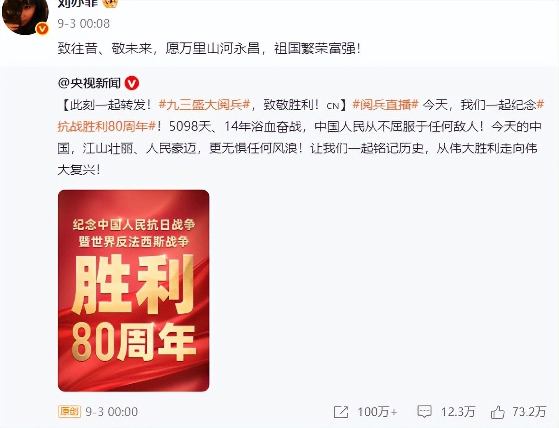Open comments via speech bubble icon
The image size is (559, 428).
tap(424, 412)
